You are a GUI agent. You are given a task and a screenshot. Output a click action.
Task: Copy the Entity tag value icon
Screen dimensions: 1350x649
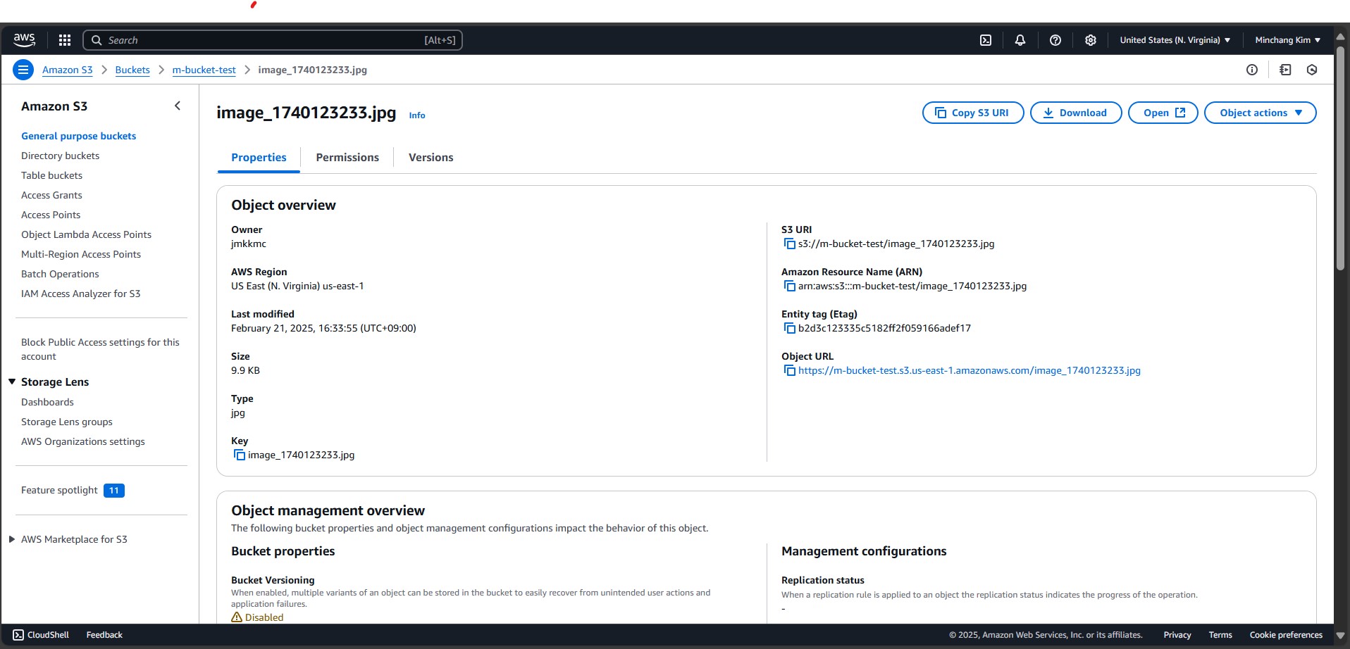coord(790,329)
